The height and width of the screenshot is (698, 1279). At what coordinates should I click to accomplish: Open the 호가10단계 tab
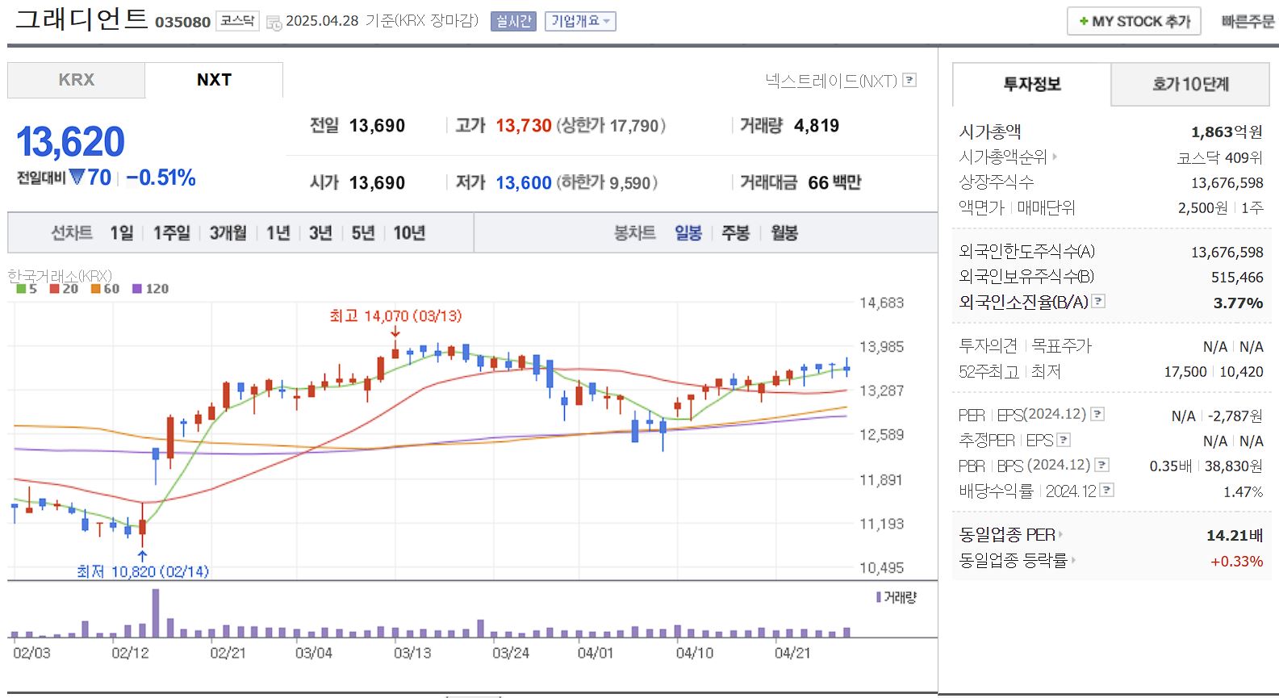click(1190, 84)
